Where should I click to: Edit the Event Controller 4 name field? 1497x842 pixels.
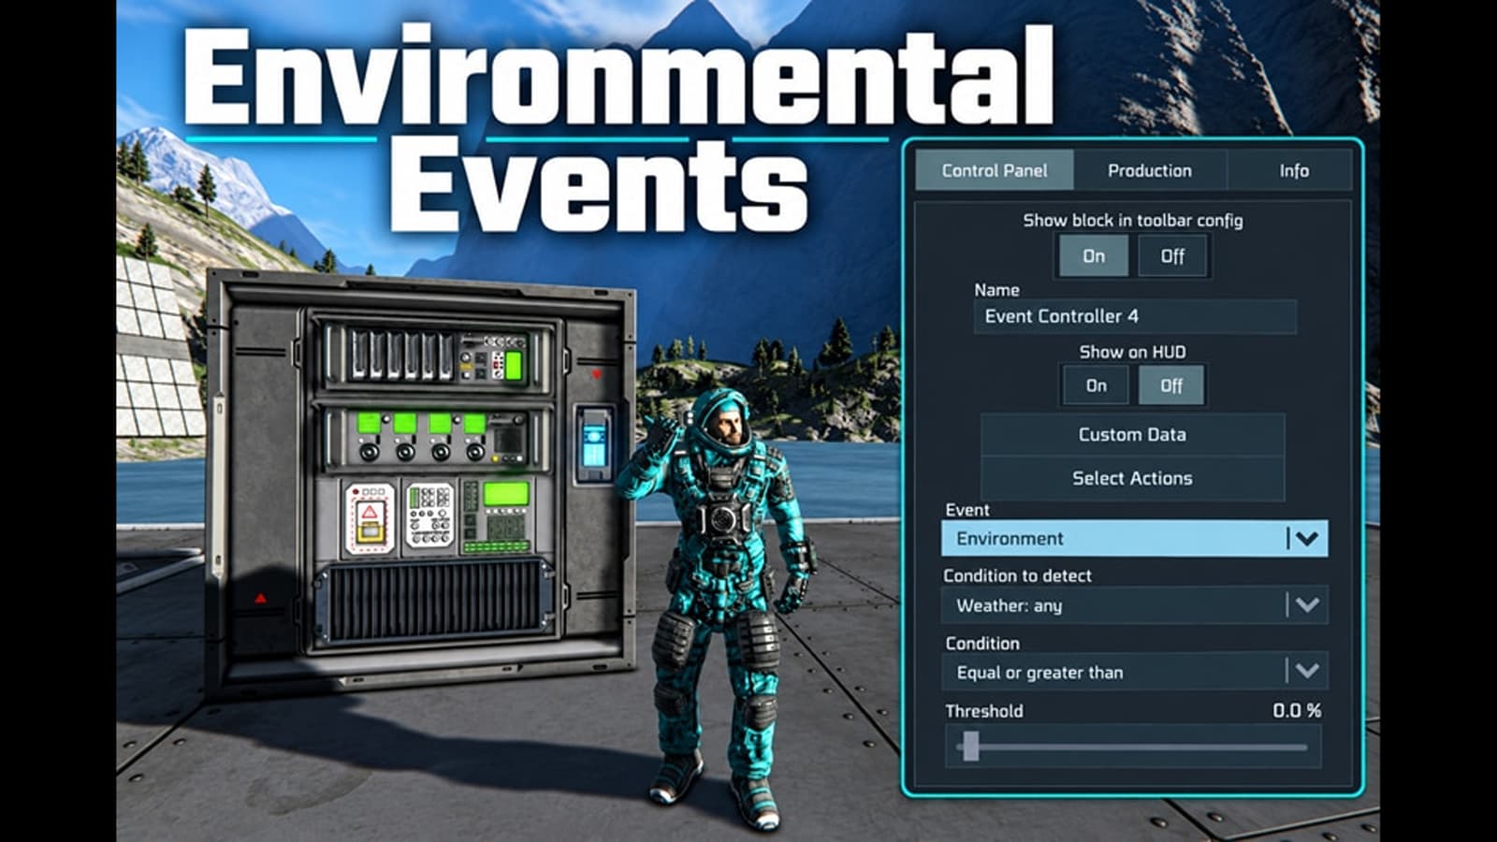coord(1135,316)
